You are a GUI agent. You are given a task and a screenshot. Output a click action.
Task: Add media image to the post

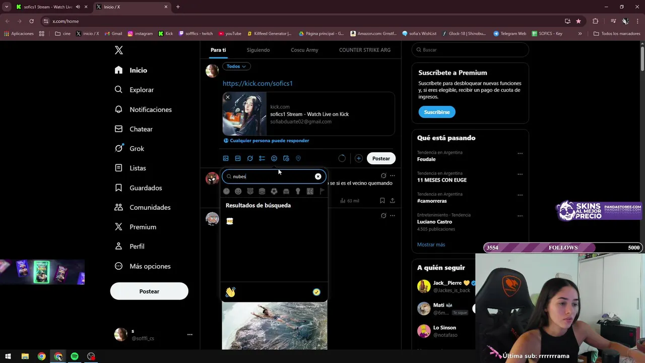(226, 158)
